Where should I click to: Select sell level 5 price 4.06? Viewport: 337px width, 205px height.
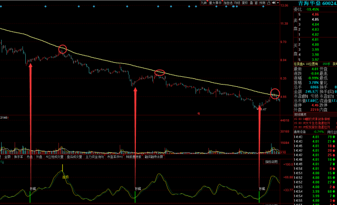click(315, 15)
